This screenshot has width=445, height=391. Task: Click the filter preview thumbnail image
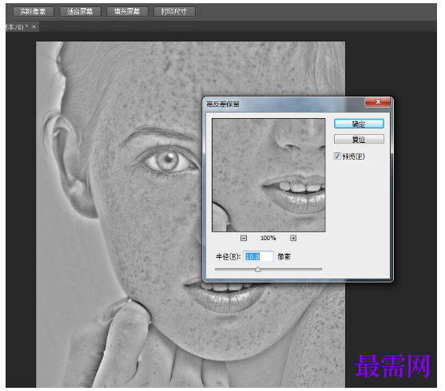pyautogui.click(x=268, y=175)
